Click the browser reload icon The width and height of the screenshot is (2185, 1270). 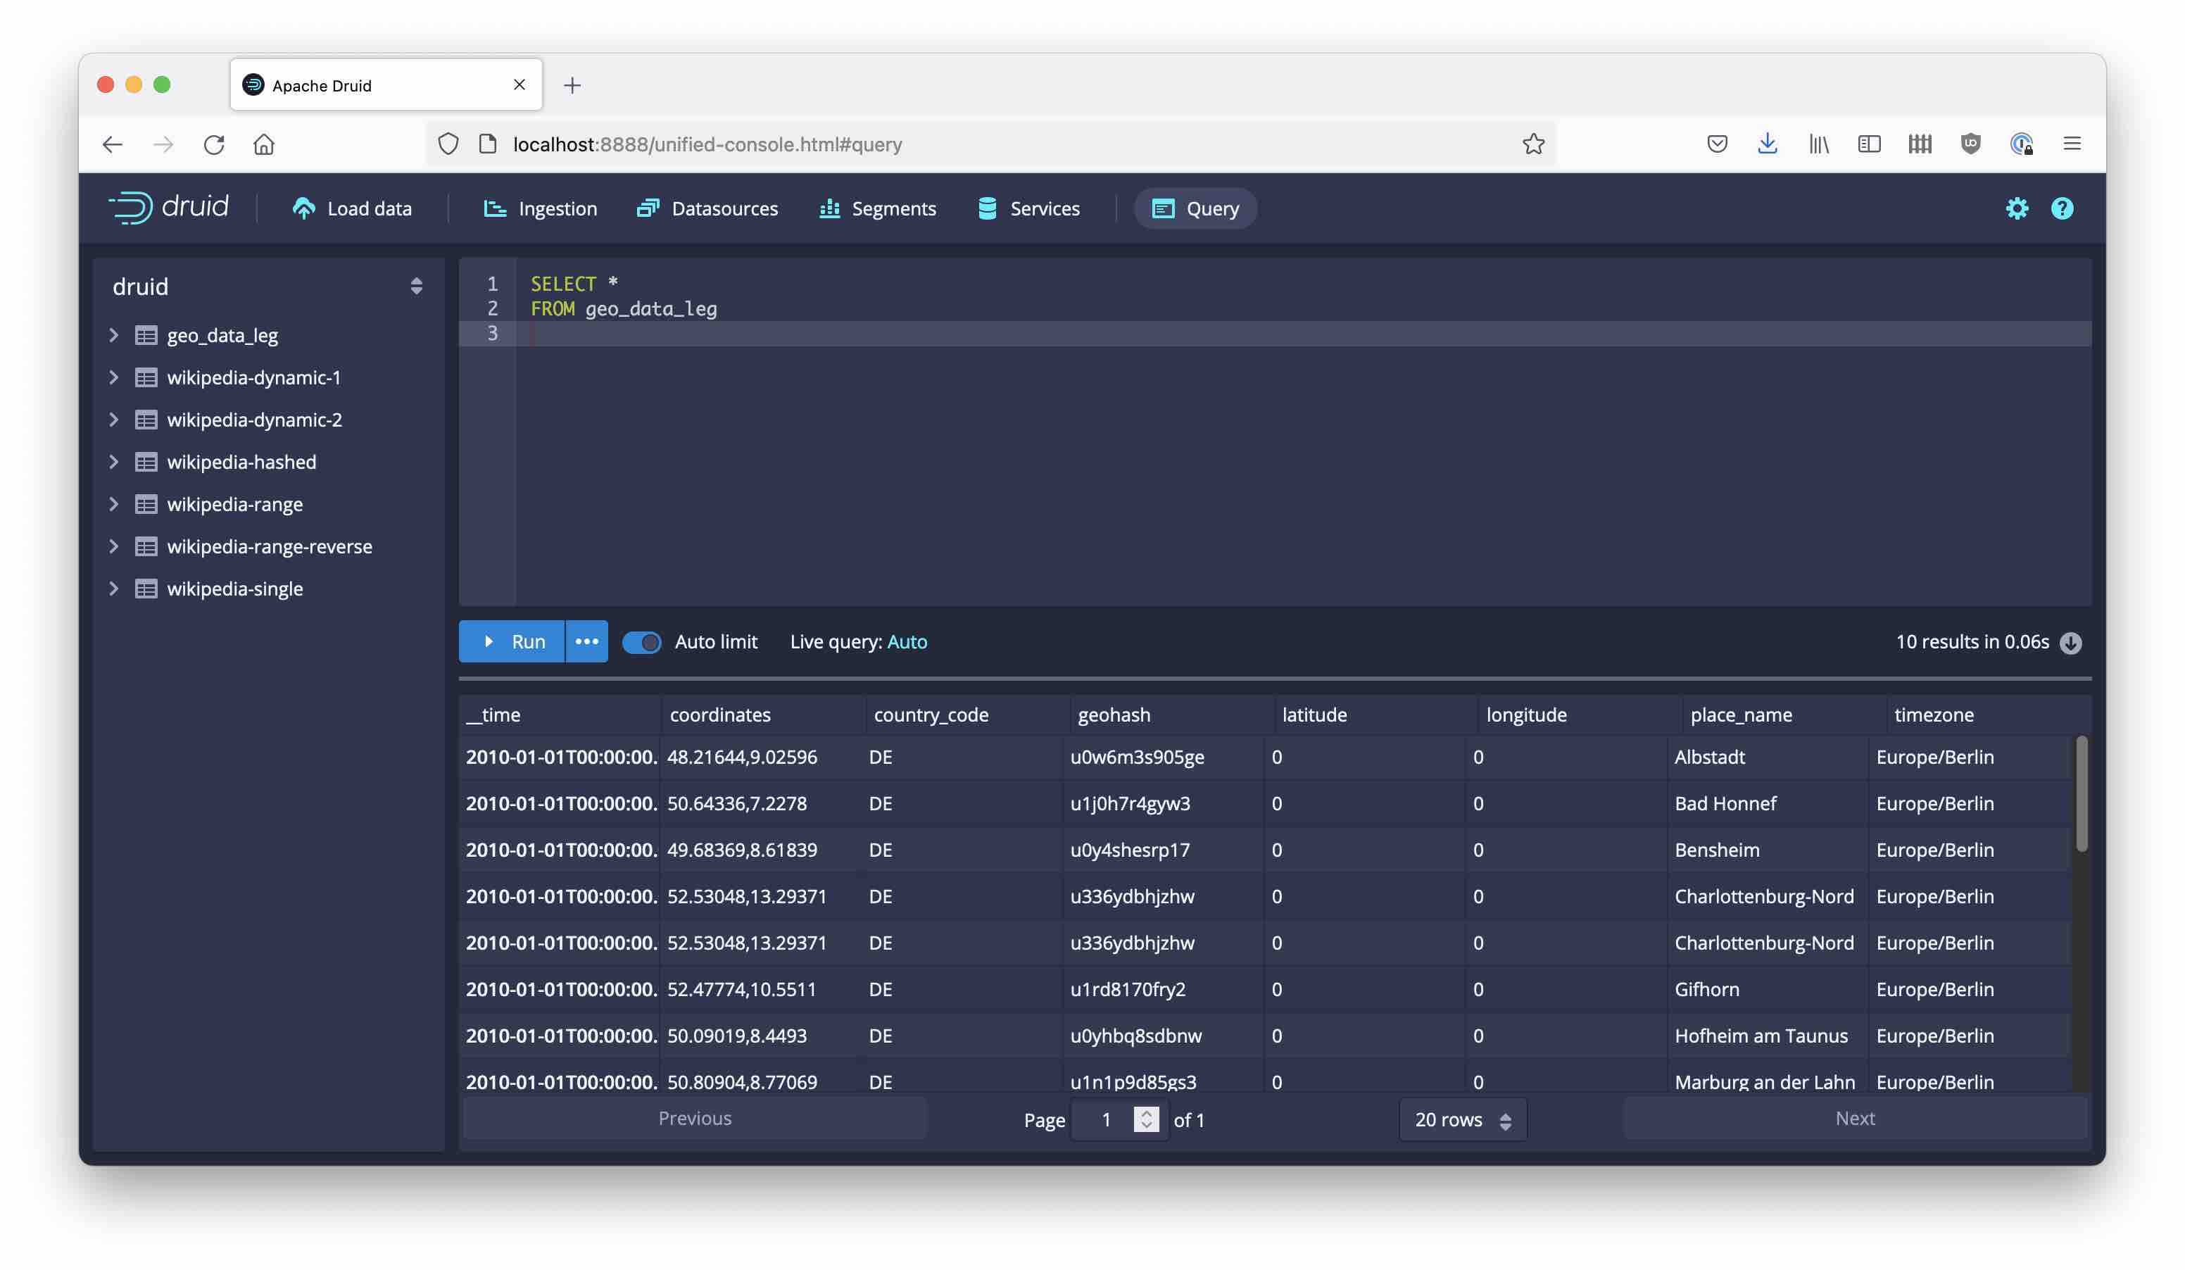[x=213, y=144]
